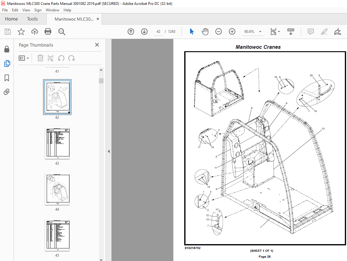This screenshot has width=347, height=261.
Task: Go to previous page arrow
Action: pyautogui.click(x=131, y=32)
